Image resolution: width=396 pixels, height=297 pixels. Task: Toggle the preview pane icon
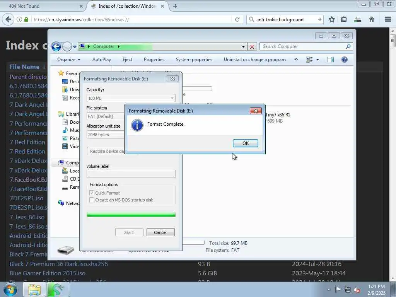[331, 60]
